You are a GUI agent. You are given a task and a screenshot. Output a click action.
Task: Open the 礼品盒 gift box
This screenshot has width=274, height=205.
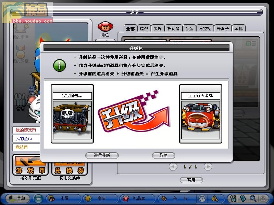tap(138, 199)
